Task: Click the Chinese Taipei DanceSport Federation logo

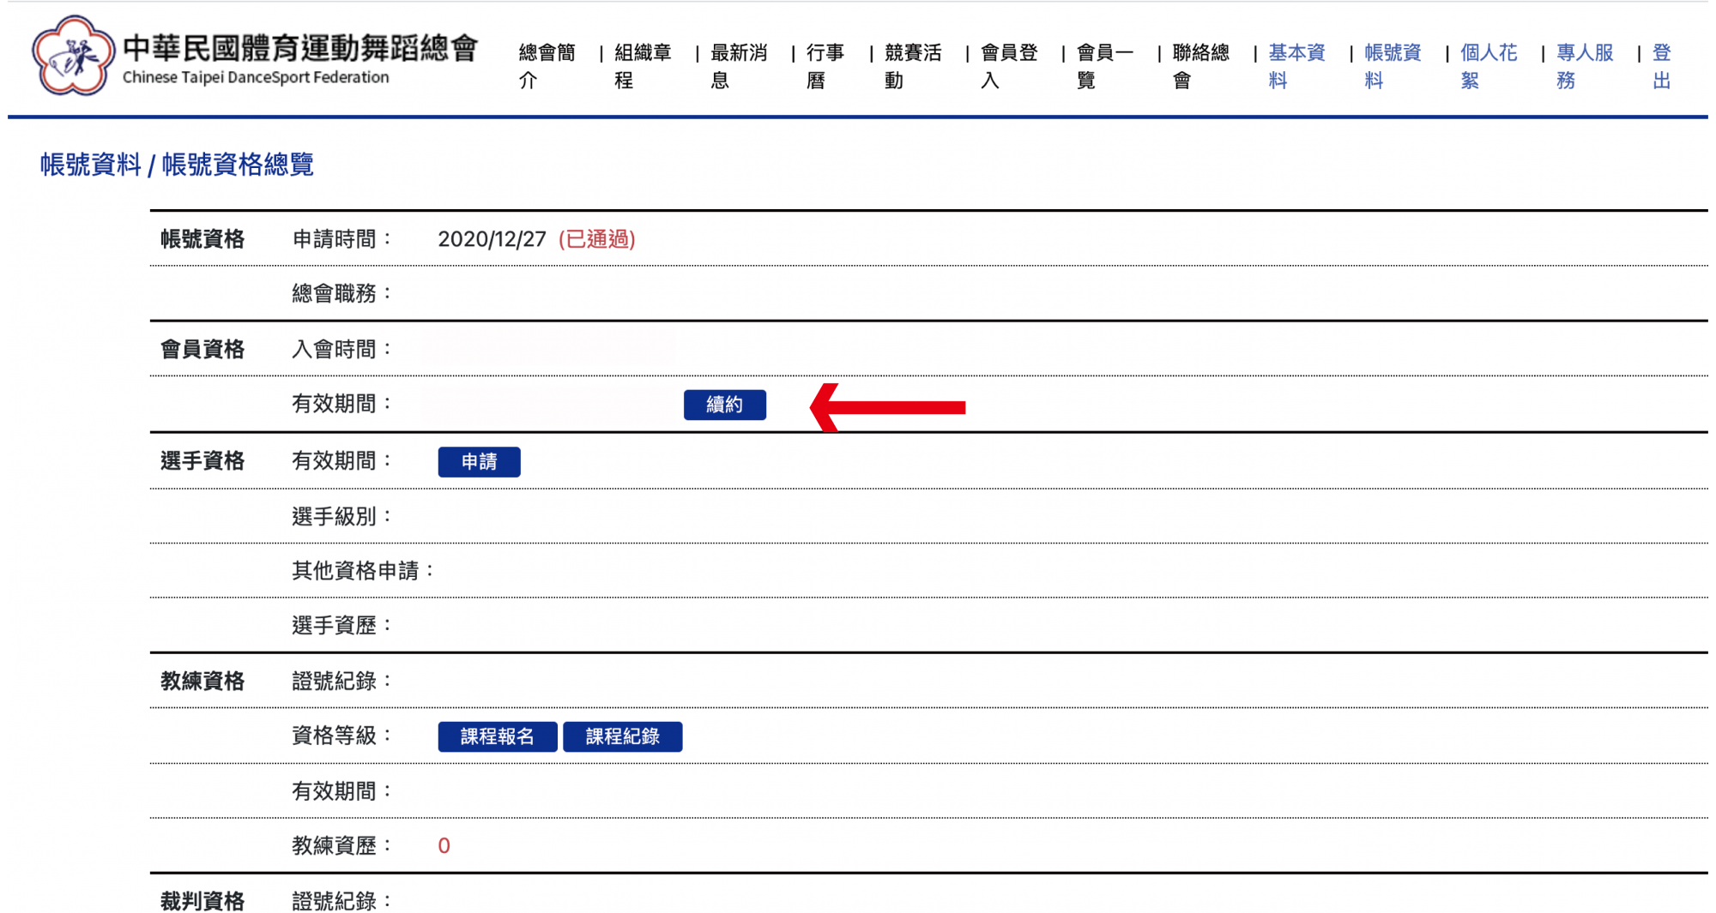Action: [73, 57]
